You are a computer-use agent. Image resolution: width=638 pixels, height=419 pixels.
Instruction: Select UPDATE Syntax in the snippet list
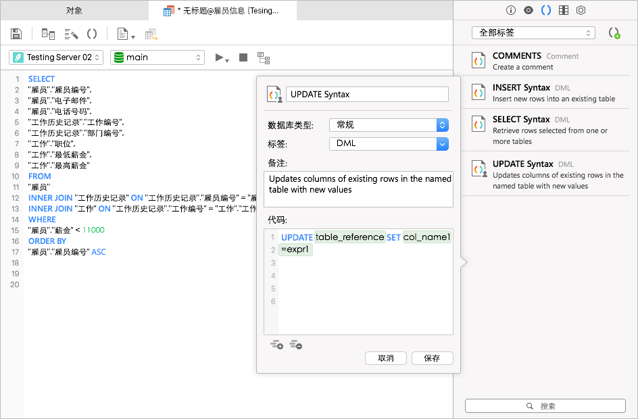(x=545, y=174)
